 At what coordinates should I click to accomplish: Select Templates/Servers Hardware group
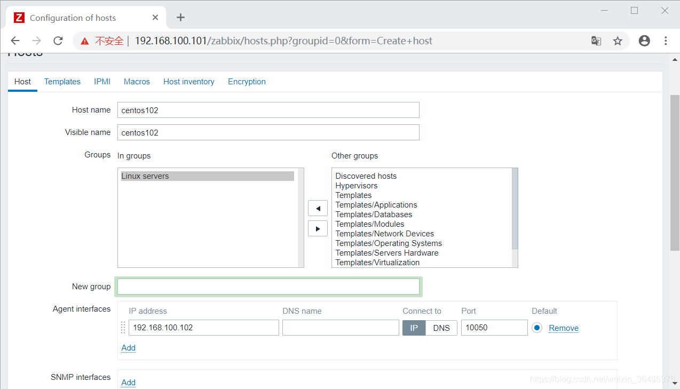(x=387, y=253)
